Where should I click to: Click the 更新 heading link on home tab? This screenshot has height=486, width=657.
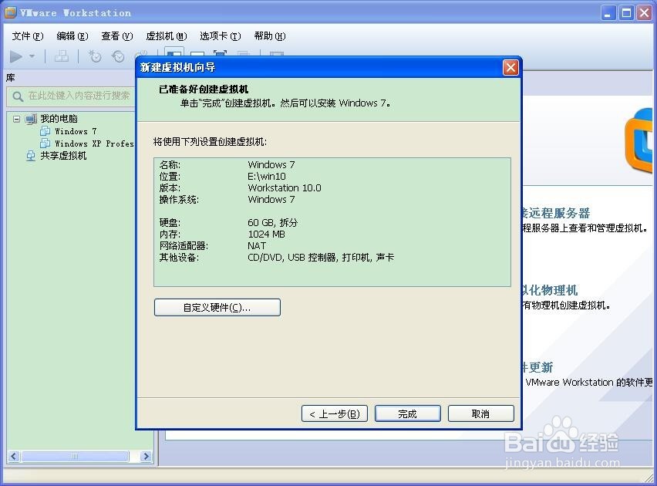[537, 367]
